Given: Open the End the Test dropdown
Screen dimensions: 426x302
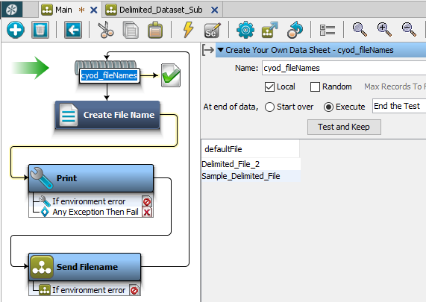Looking at the screenshot, I should [x=399, y=106].
